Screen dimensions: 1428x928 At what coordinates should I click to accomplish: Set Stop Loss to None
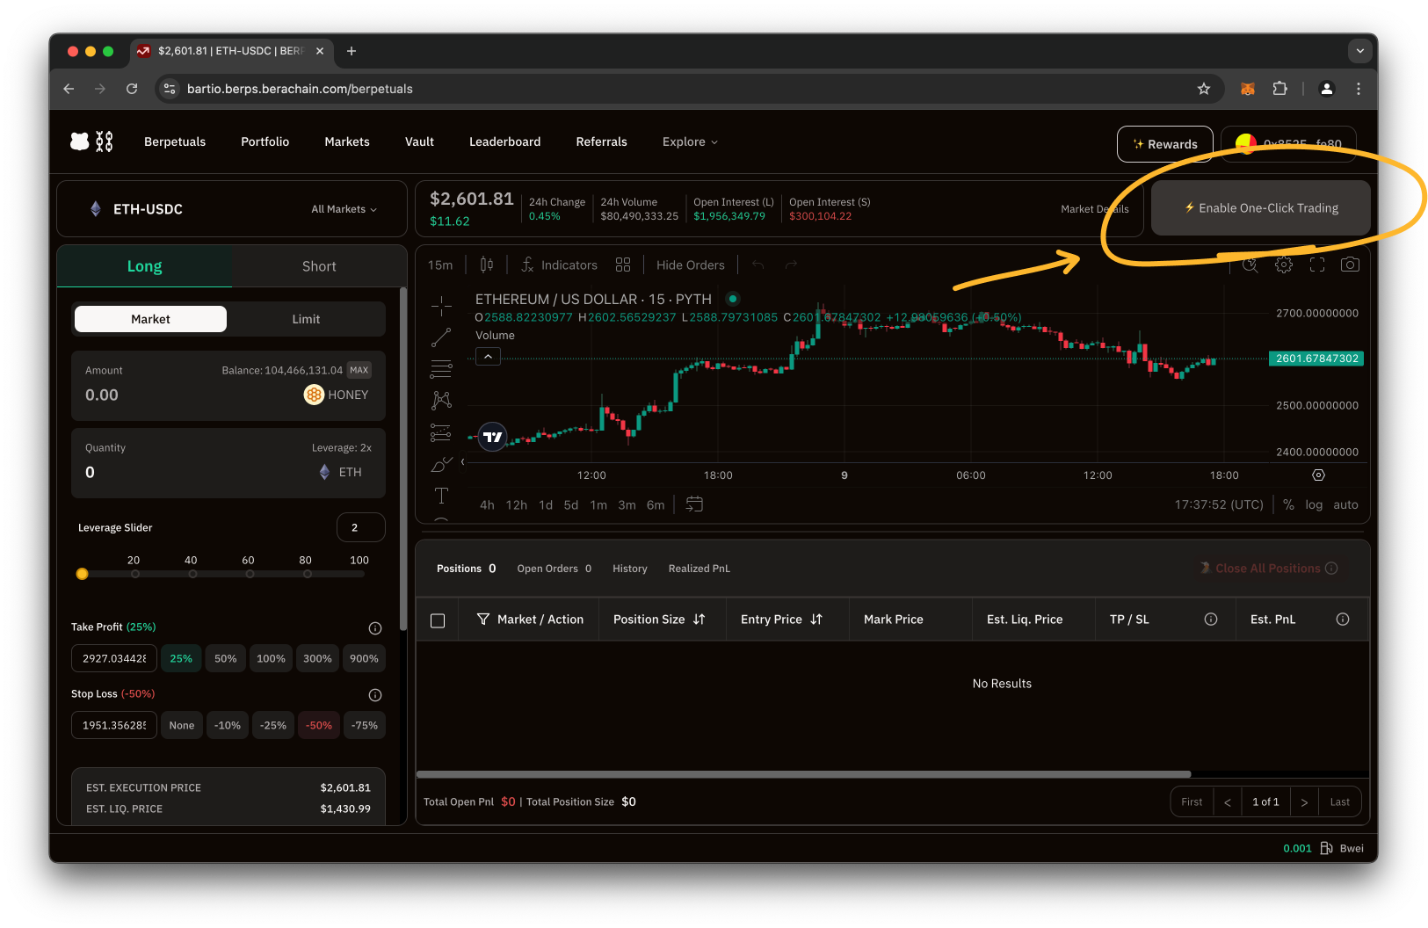click(x=182, y=725)
